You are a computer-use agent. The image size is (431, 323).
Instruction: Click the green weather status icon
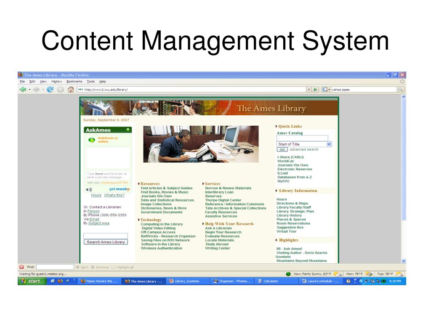[x=288, y=274]
